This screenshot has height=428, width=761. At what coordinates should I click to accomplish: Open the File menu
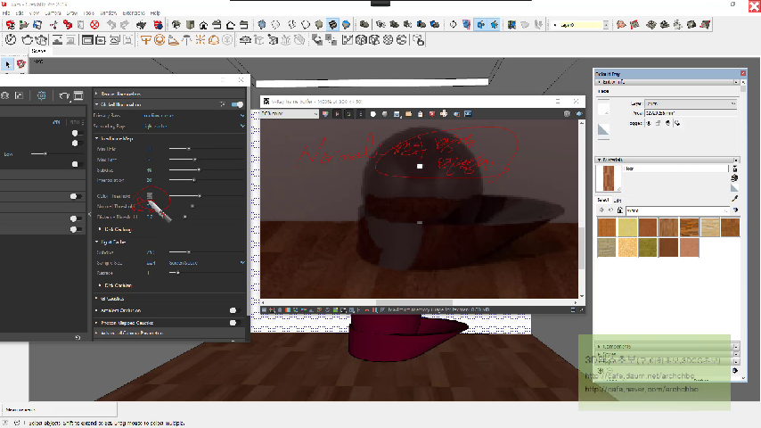6,13
